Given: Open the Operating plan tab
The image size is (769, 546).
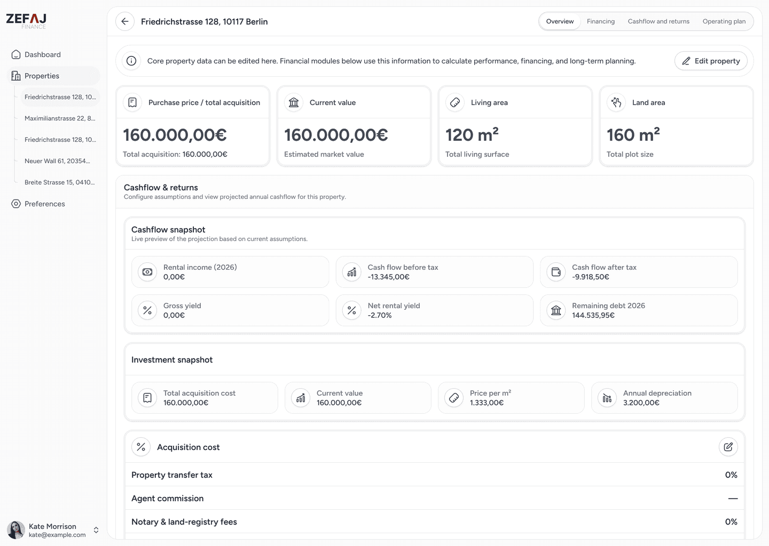Looking at the screenshot, I should 724,21.
